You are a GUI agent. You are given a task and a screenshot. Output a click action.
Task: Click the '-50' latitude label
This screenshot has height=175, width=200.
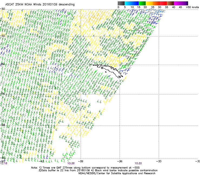(2, 9)
